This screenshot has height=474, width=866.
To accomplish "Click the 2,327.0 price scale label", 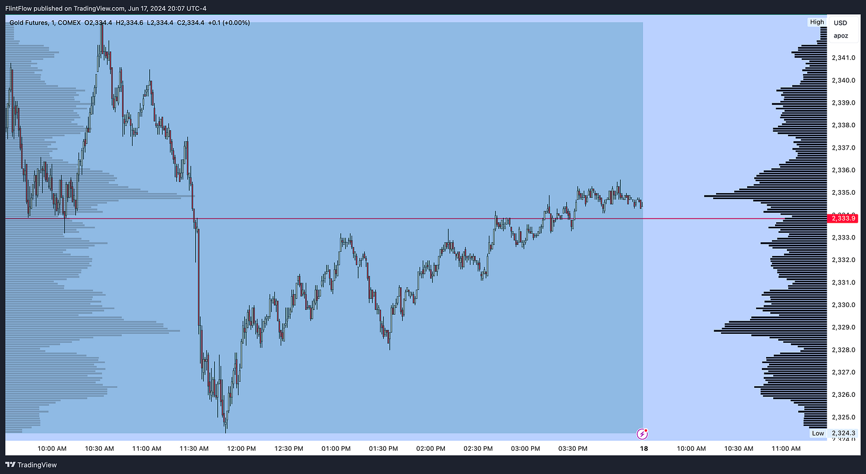I will tap(843, 372).
